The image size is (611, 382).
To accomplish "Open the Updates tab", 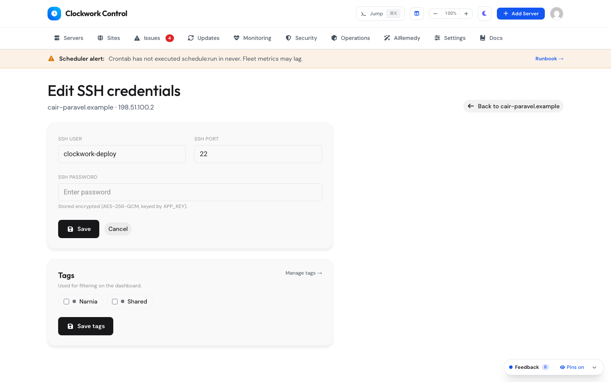I will point(204,38).
